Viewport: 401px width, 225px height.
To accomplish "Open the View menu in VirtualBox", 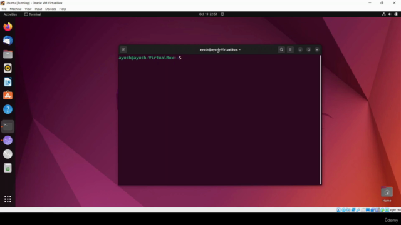I will (x=28, y=9).
